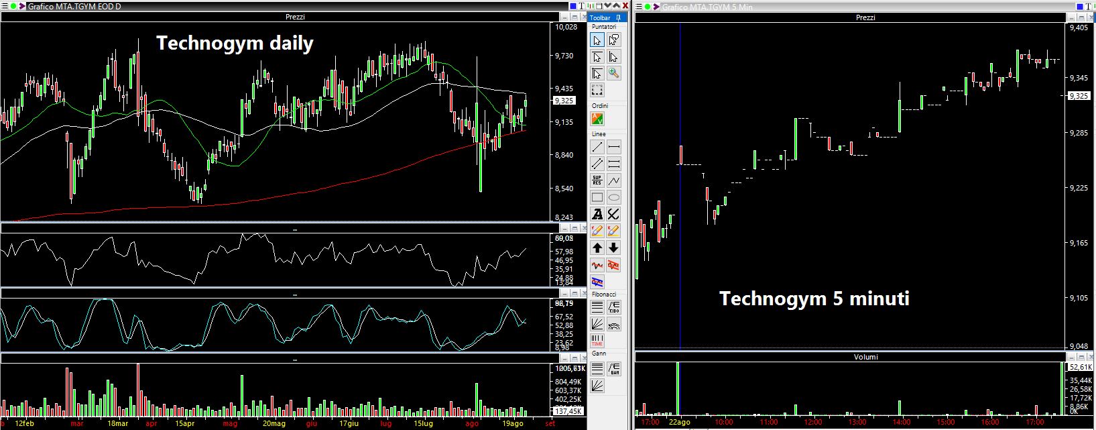Choose the Gann fan tool
The height and width of the screenshot is (430, 1096).
[597, 385]
